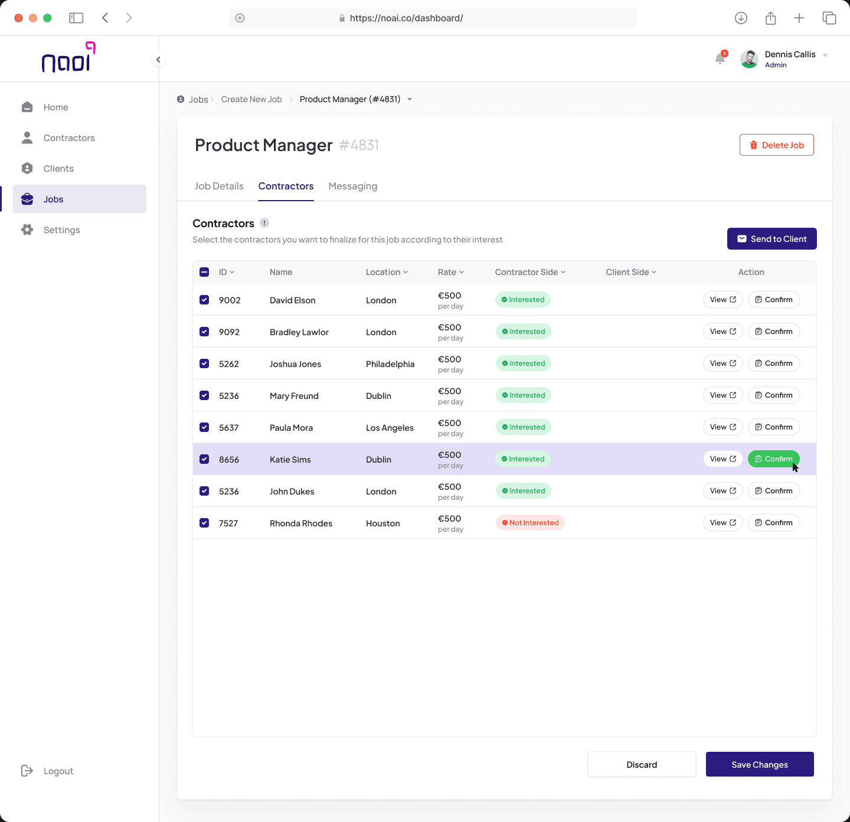Click the info icon beside Contractors heading

pos(264,223)
